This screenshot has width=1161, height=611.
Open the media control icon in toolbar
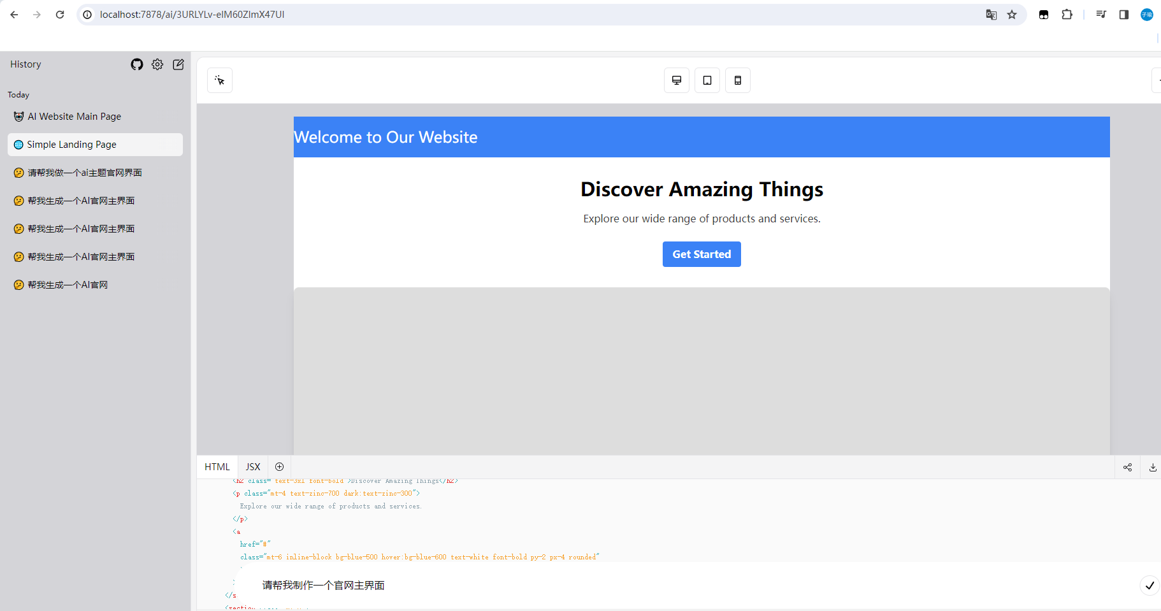[1101, 15]
